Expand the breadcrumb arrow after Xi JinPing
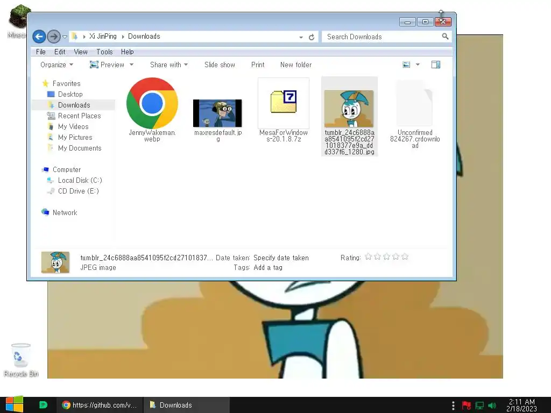 tap(123, 37)
